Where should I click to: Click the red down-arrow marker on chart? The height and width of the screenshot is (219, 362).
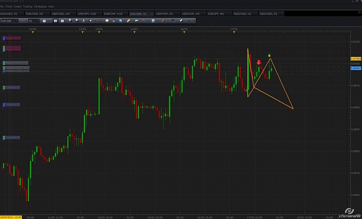pos(259,63)
